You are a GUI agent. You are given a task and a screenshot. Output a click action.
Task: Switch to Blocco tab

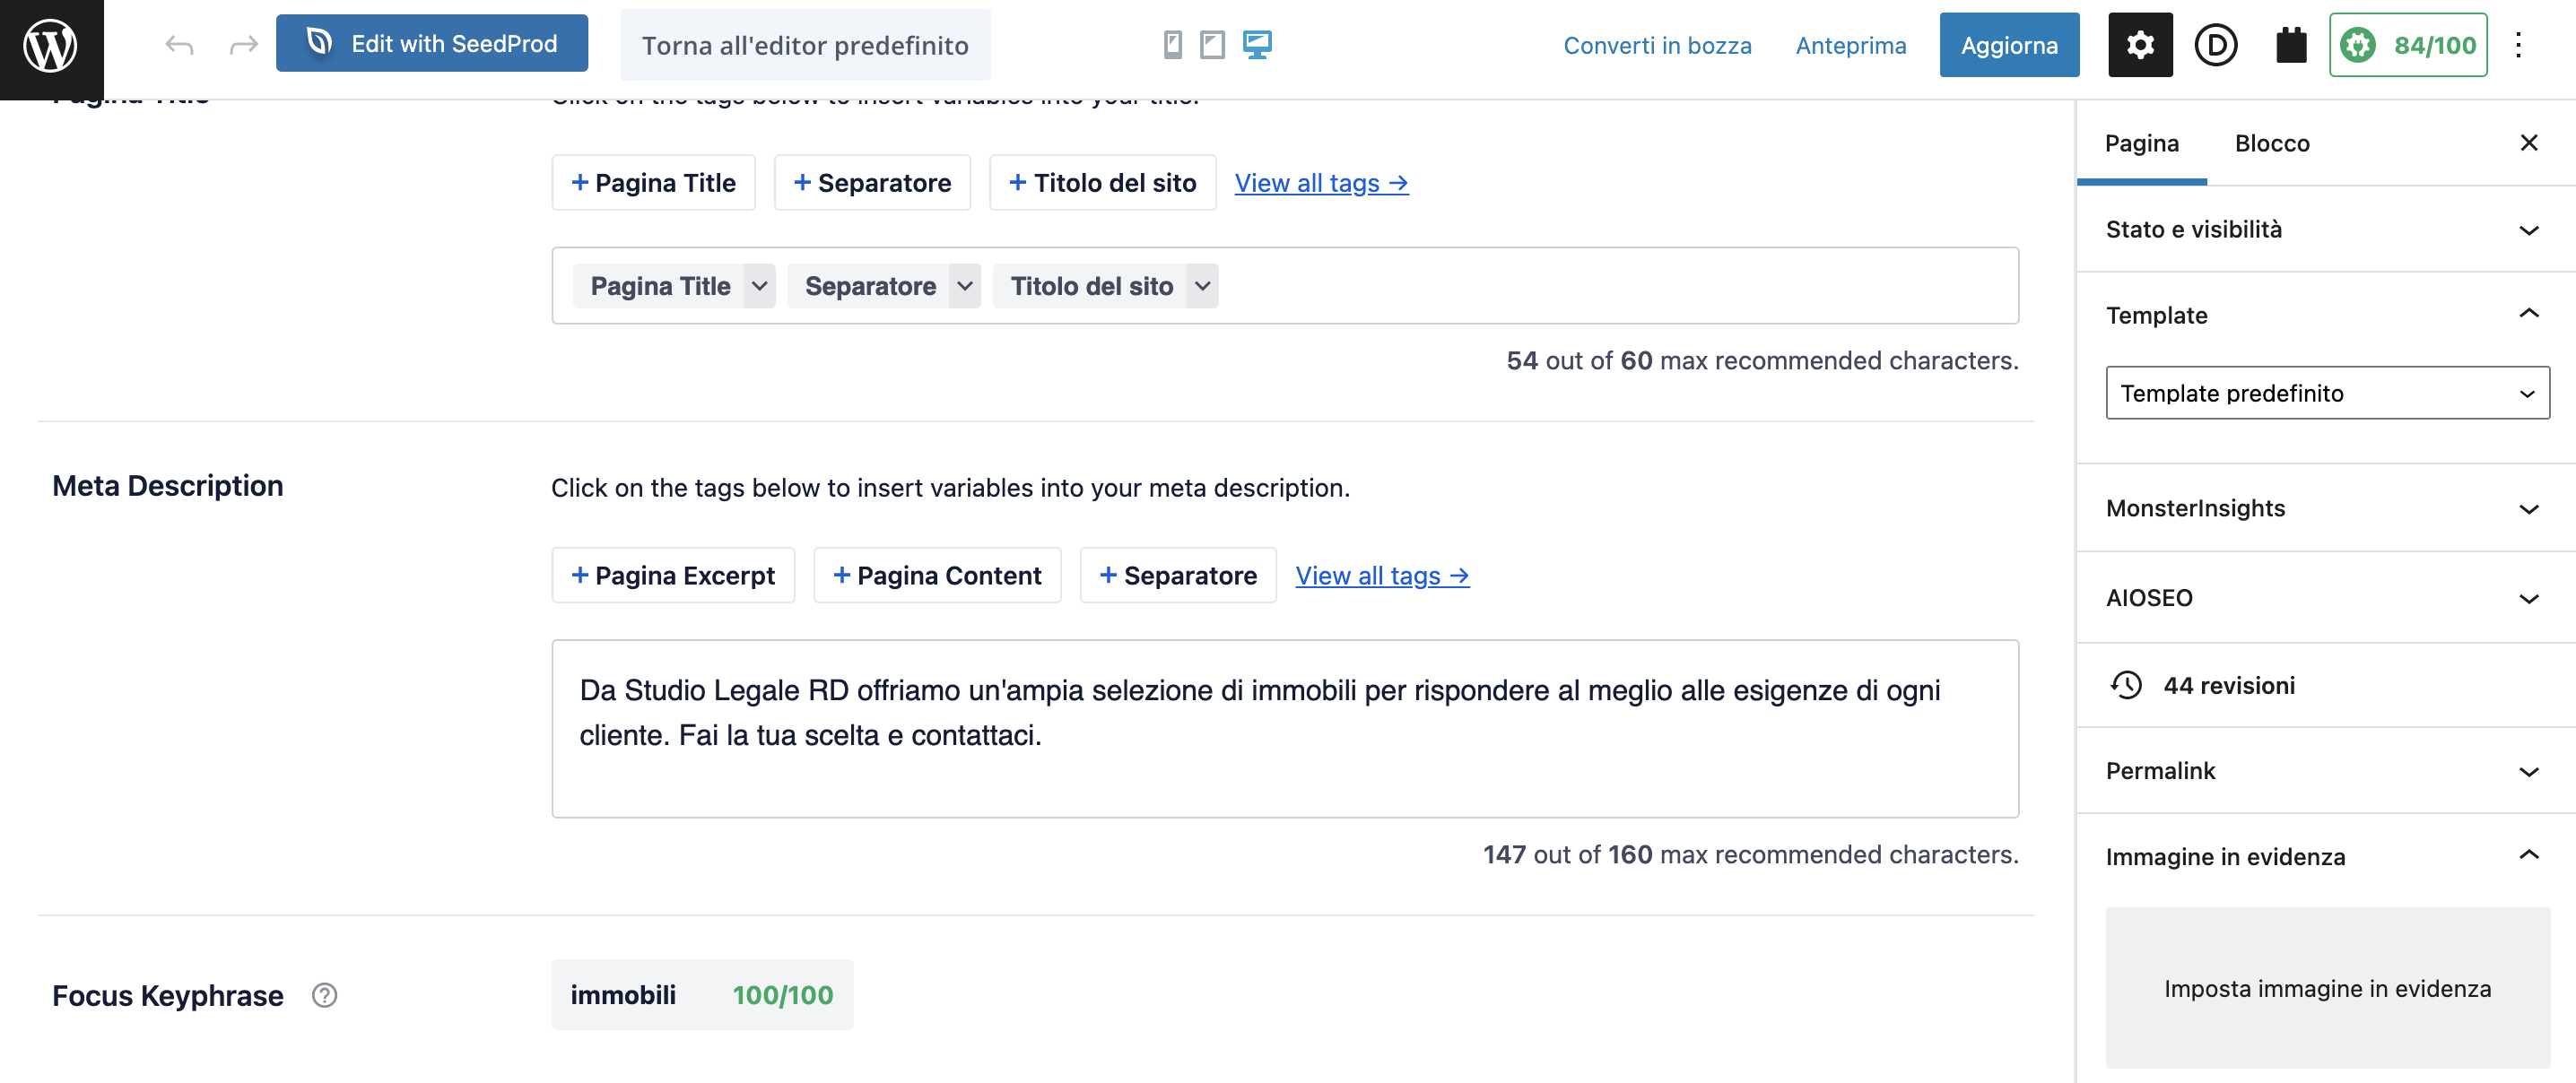(2271, 143)
